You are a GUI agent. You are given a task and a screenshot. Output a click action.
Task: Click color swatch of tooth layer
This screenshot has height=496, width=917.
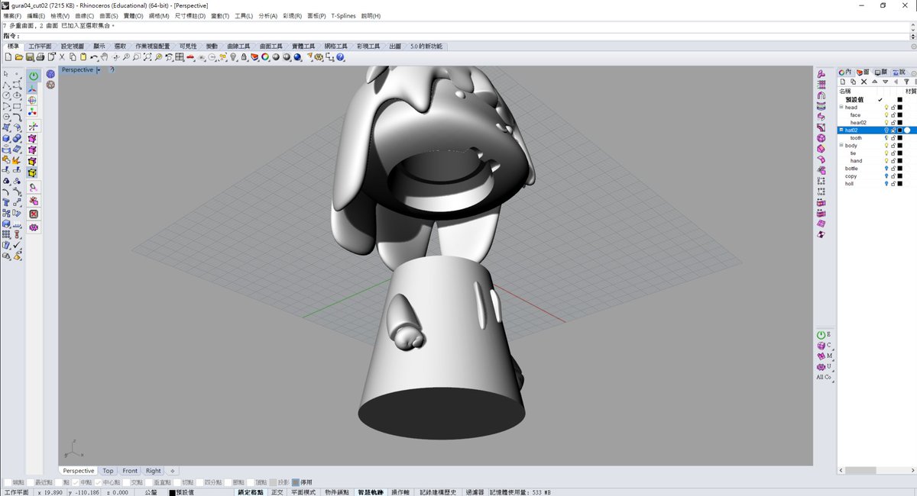900,138
